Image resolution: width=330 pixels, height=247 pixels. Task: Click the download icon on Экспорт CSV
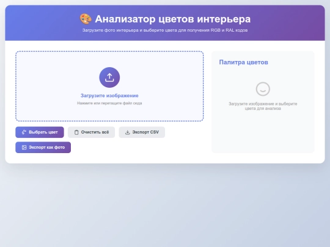[x=128, y=132]
